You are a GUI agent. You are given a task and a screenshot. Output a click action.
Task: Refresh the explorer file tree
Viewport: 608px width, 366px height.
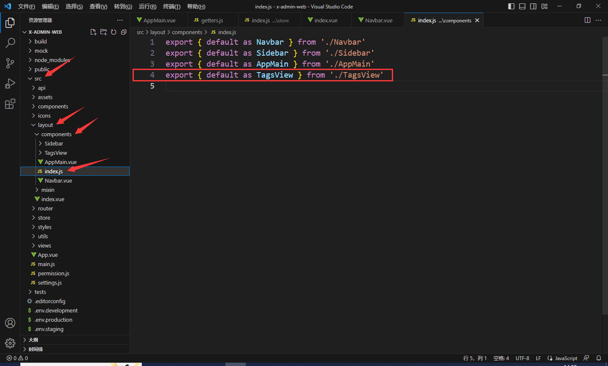point(114,32)
